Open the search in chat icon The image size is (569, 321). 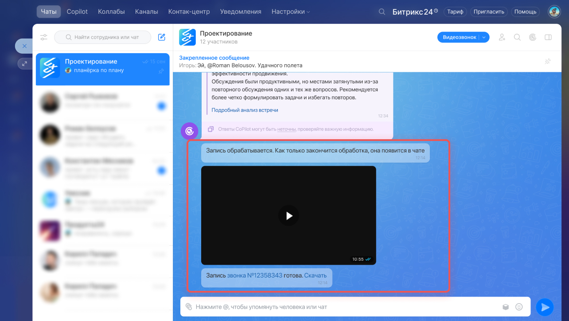pos(517,37)
